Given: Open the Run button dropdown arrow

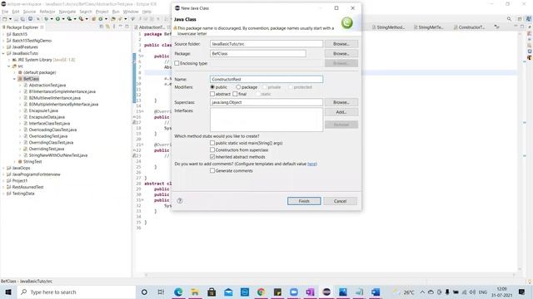Looking at the screenshot, I should pyautogui.click(x=63, y=19).
